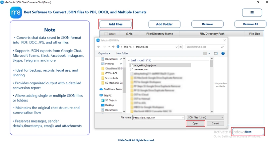The image size is (272, 145).
Task: Tick the Select header checkbox
Action: (x=106, y=34)
